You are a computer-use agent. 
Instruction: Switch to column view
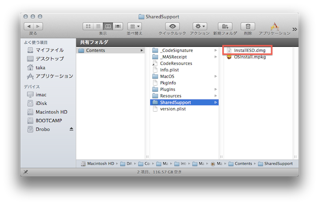coord(108,26)
